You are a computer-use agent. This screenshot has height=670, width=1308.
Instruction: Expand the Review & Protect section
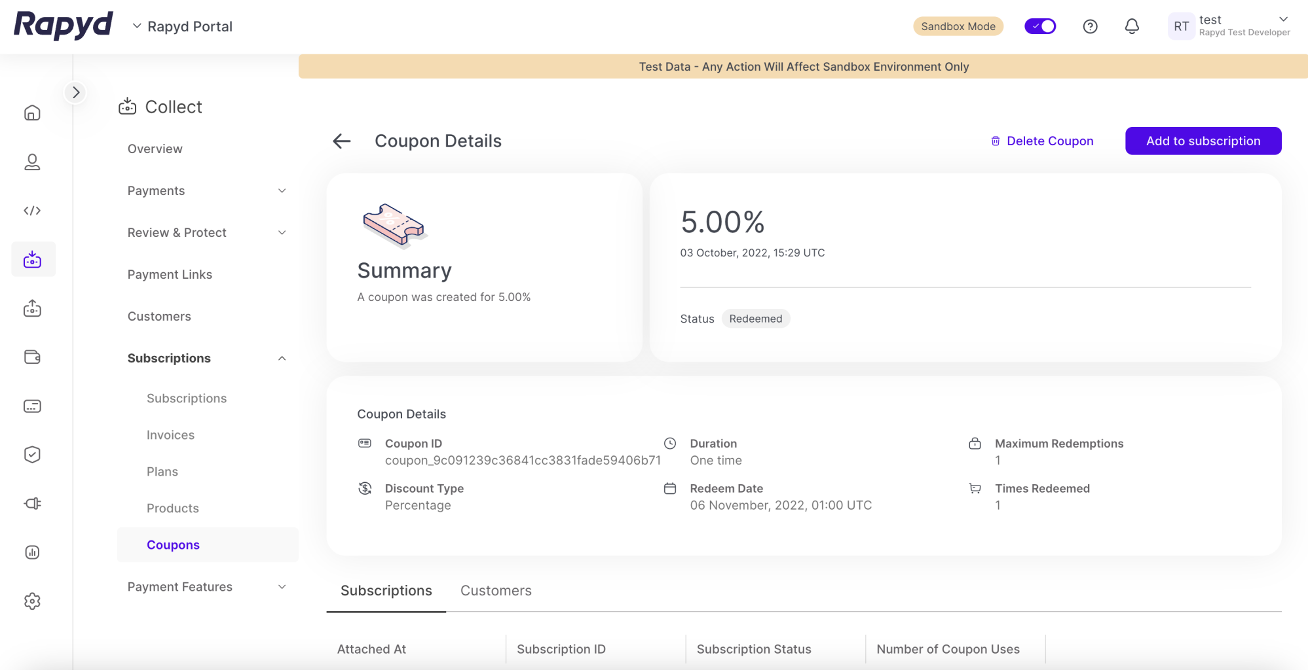point(206,232)
